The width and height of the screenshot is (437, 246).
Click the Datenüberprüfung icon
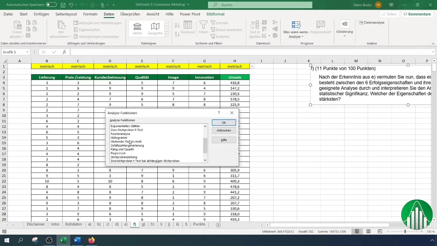click(265, 36)
